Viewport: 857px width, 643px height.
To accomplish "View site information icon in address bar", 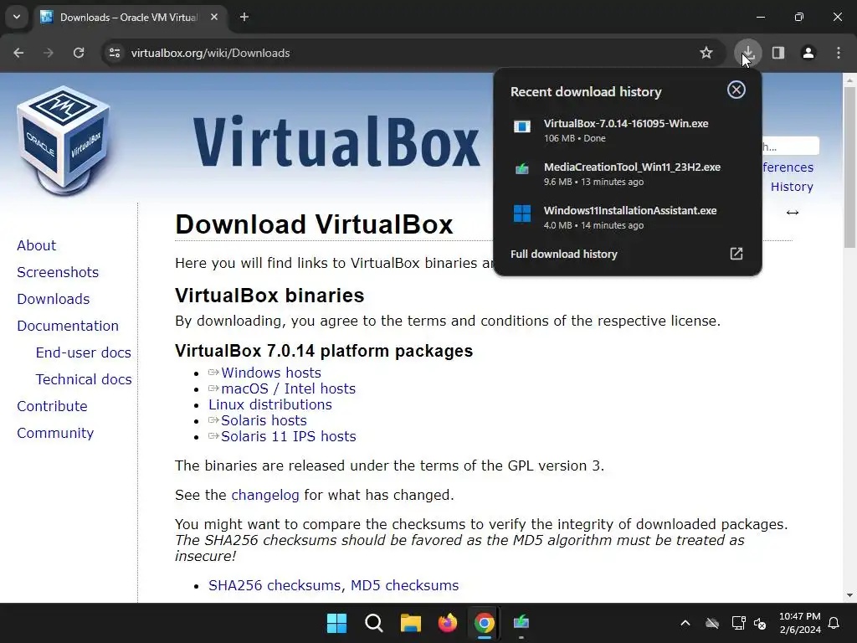I will (115, 53).
